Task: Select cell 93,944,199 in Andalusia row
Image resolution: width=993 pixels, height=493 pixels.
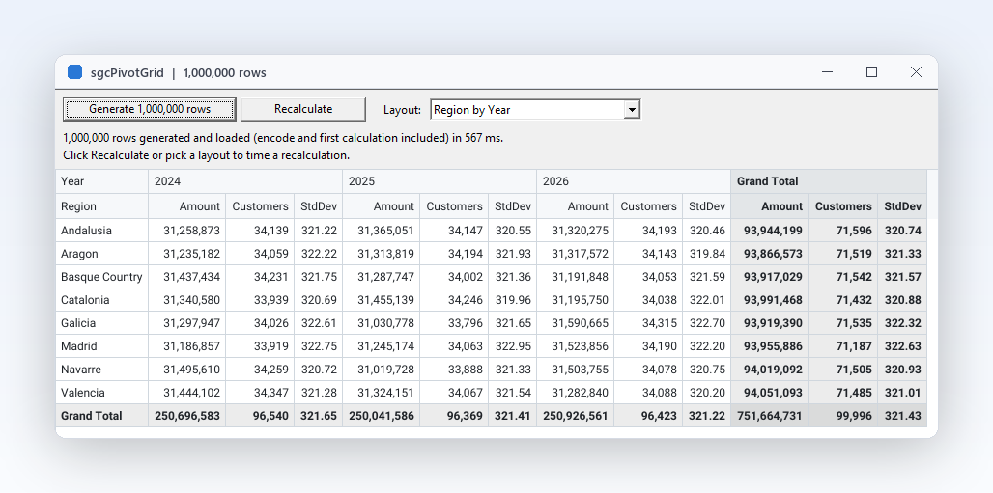Action: coord(770,231)
